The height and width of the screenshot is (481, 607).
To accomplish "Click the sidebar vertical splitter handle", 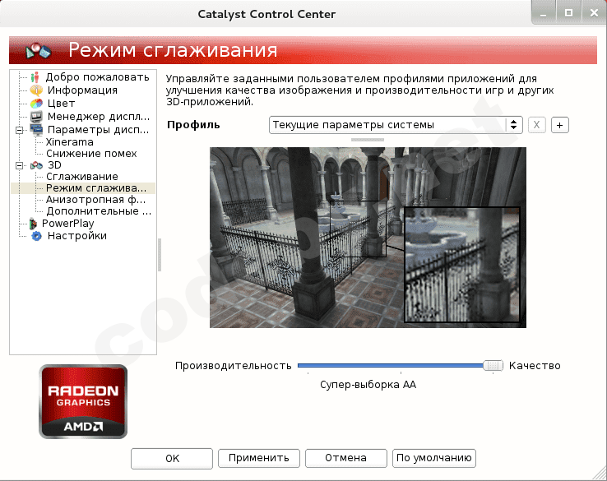I will pos(160,255).
